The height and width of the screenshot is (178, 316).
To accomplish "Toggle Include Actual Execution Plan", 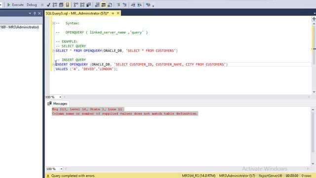I will coord(76,4).
